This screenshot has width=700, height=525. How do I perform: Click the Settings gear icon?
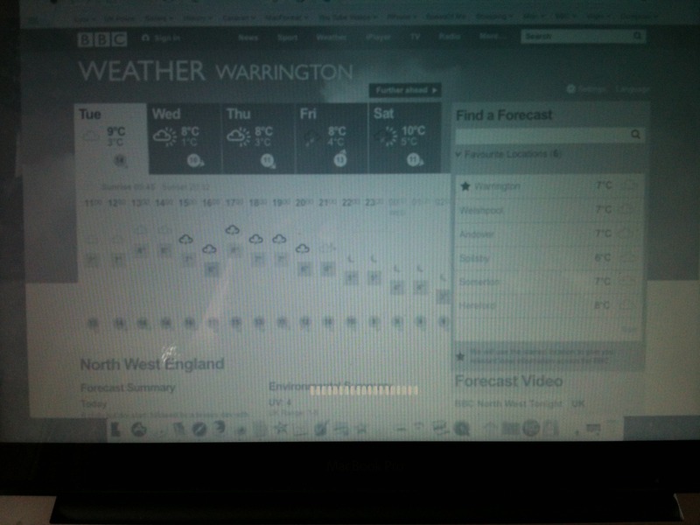(x=571, y=89)
